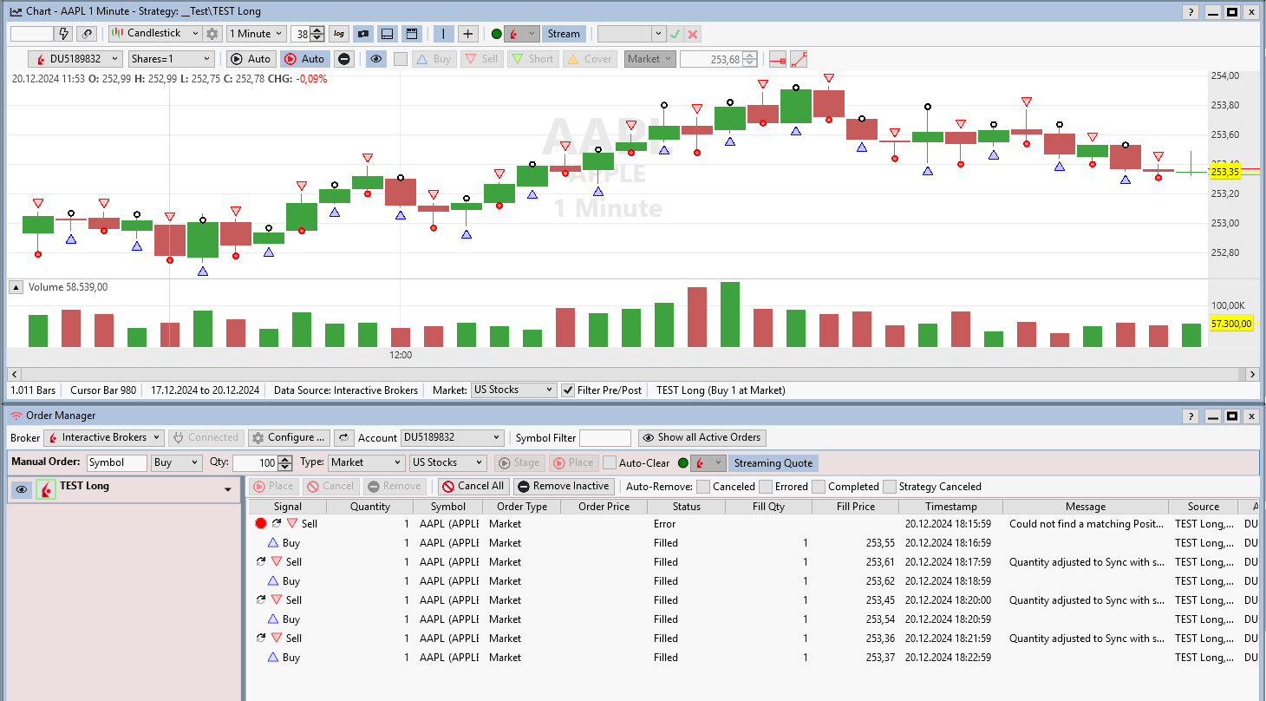Click the black minus circle icon in trading toolbar

pyautogui.click(x=344, y=59)
